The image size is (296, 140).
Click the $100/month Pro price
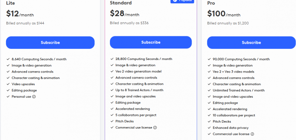click(x=224, y=14)
